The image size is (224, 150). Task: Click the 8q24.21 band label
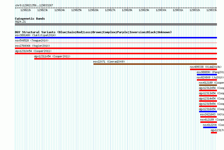click(x=20, y=22)
